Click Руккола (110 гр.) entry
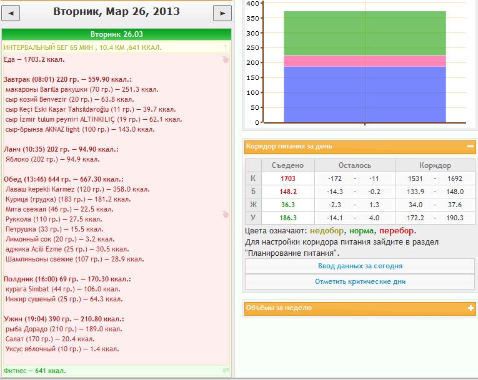Screen dimensions: 478x380 click(54, 219)
